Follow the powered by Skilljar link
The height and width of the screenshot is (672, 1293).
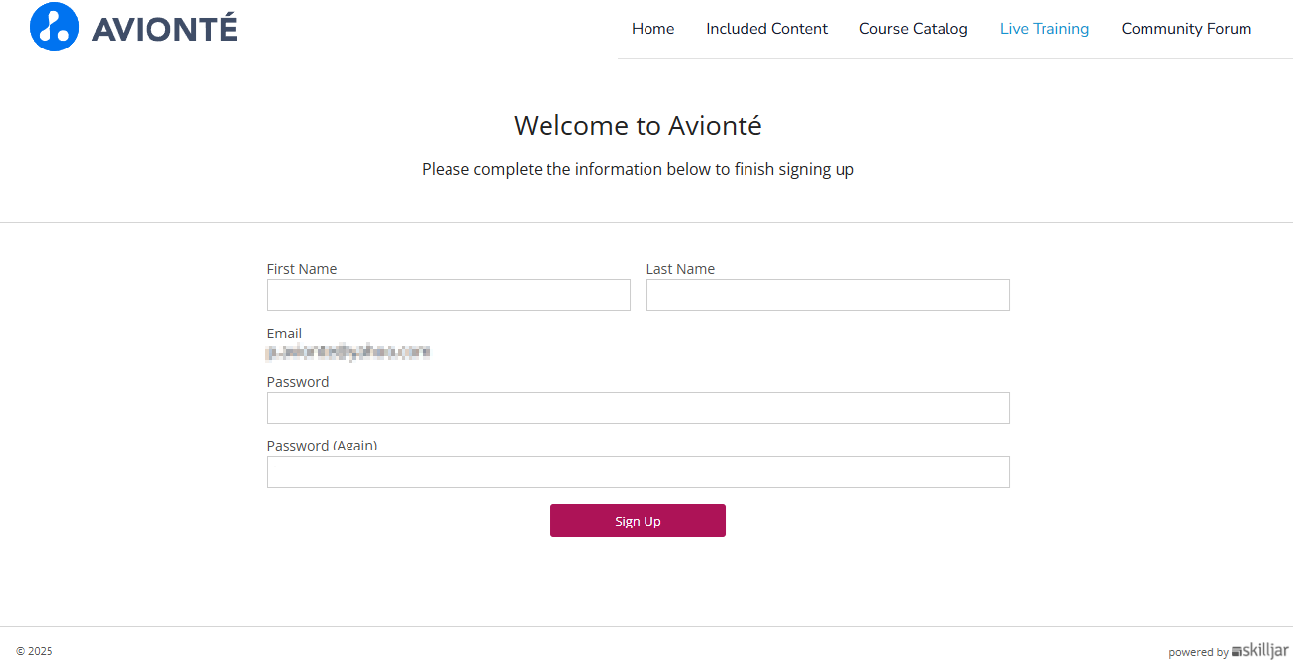coord(1229,651)
